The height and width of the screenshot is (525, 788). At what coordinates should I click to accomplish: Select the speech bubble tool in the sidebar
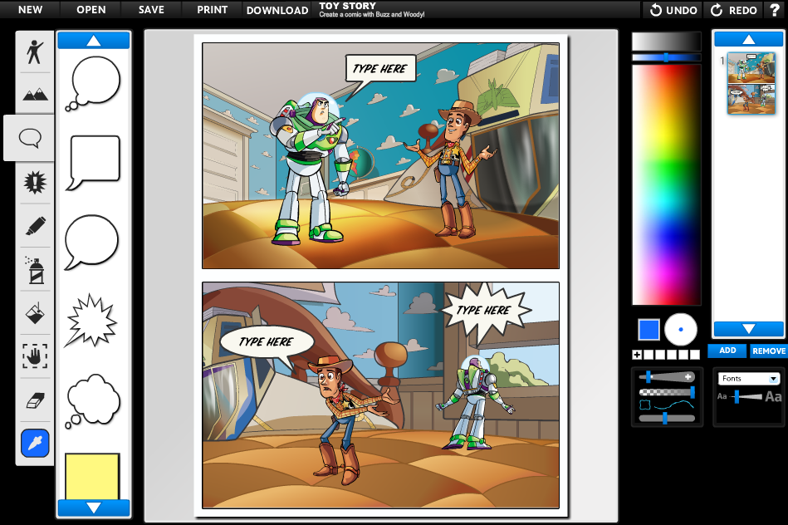(x=30, y=138)
